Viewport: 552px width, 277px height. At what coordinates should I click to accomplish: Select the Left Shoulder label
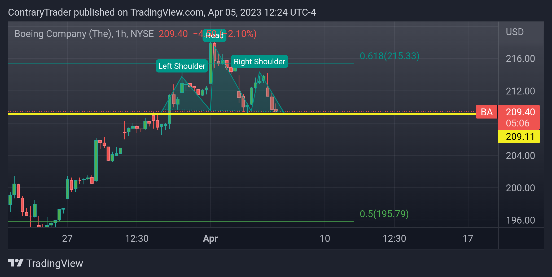182,66
